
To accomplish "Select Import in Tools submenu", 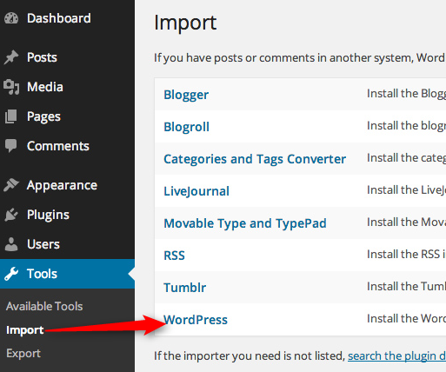I will (25, 330).
